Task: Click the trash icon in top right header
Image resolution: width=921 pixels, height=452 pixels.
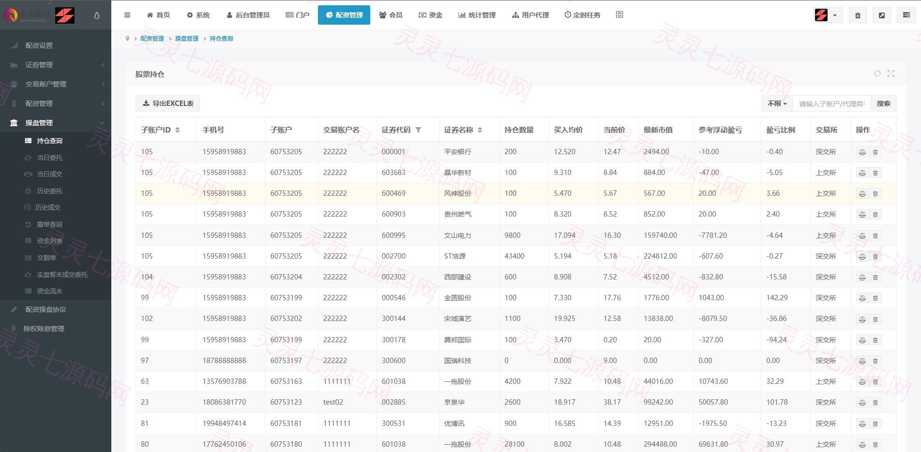Action: (x=858, y=15)
